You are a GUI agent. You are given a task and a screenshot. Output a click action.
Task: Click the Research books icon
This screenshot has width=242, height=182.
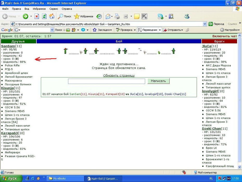click(x=171, y=16)
